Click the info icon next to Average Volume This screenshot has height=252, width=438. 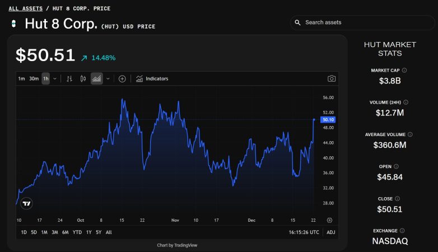pos(410,134)
